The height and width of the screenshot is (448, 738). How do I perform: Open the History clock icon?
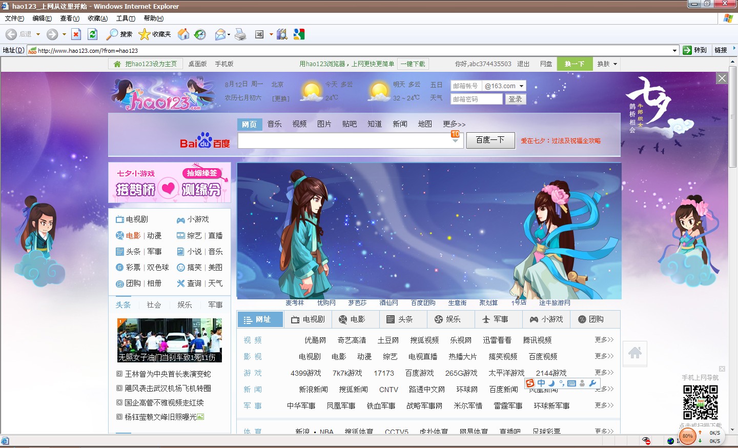point(200,34)
